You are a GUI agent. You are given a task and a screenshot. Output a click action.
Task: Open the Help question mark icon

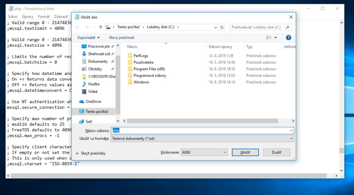[288, 37]
